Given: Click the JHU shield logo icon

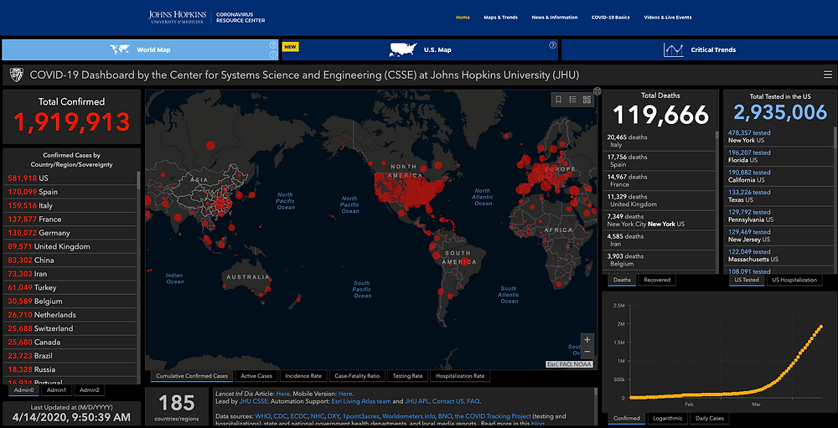Looking at the screenshot, I should click(x=17, y=75).
